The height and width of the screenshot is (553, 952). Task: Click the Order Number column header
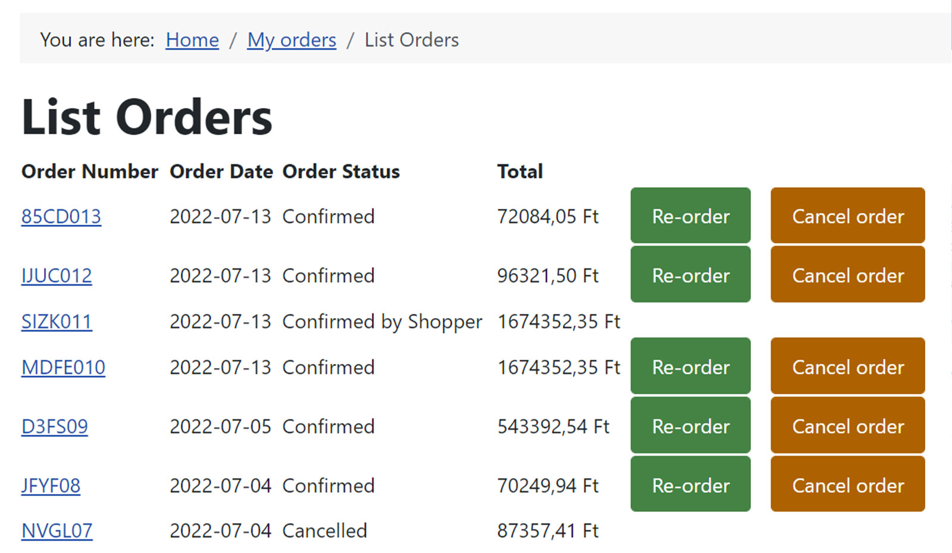90,171
